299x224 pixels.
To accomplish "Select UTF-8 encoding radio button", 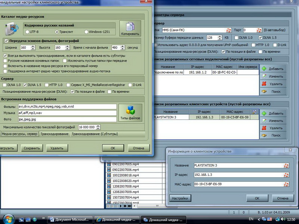I will tap(27, 32).
